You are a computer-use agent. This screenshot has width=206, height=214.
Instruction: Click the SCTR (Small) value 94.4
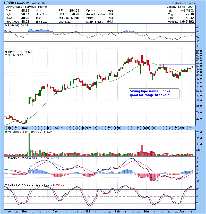pos(110,22)
